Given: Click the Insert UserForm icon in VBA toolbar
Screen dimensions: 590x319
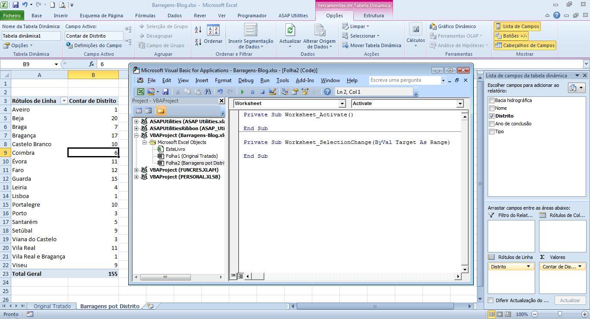Looking at the screenshot, I should 151,92.
